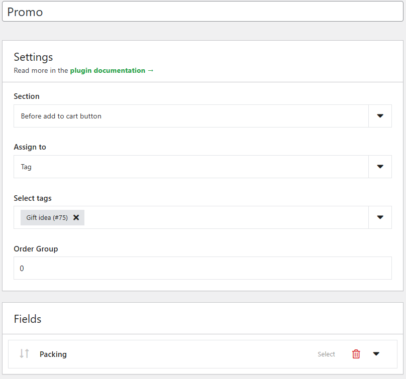Click the Packing field name

[53, 354]
